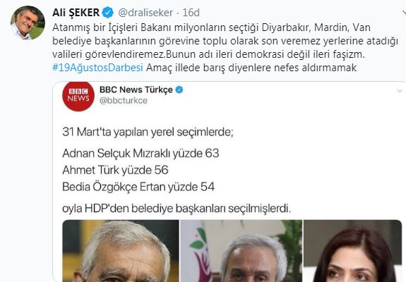Follow the #19AğustosDarbesi hashtag link
The width and height of the screenshot is (406, 282).
click(x=97, y=68)
